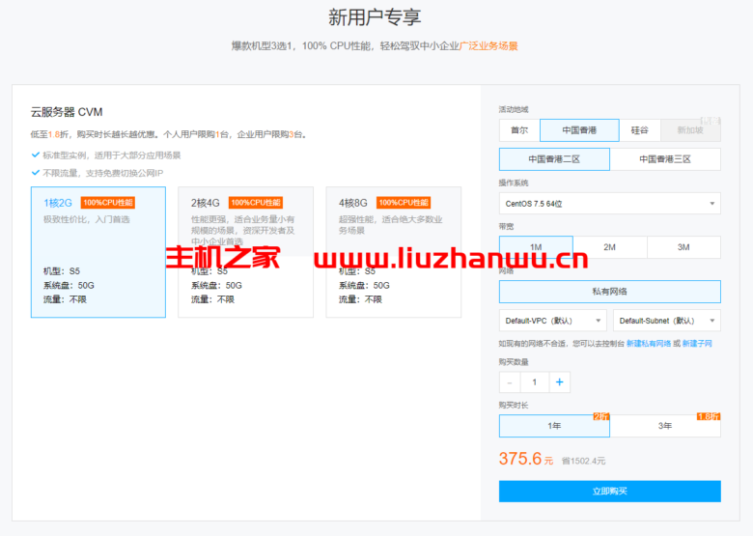753x536 pixels.
Task: Click the 100%CPU性能 badge on 4核8G
Action: (x=404, y=203)
